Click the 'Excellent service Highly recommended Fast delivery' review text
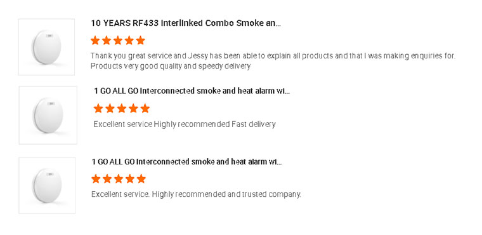482x235 pixels. pos(185,124)
